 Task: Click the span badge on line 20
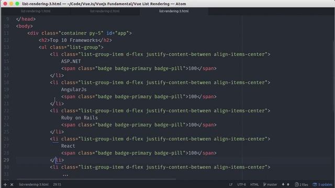click(x=139, y=97)
